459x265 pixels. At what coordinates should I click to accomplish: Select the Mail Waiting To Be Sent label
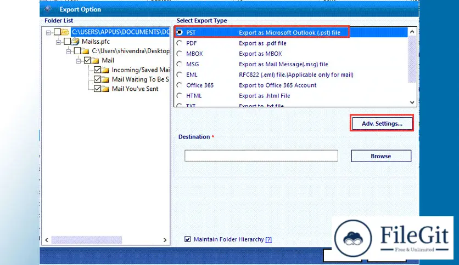(141, 79)
